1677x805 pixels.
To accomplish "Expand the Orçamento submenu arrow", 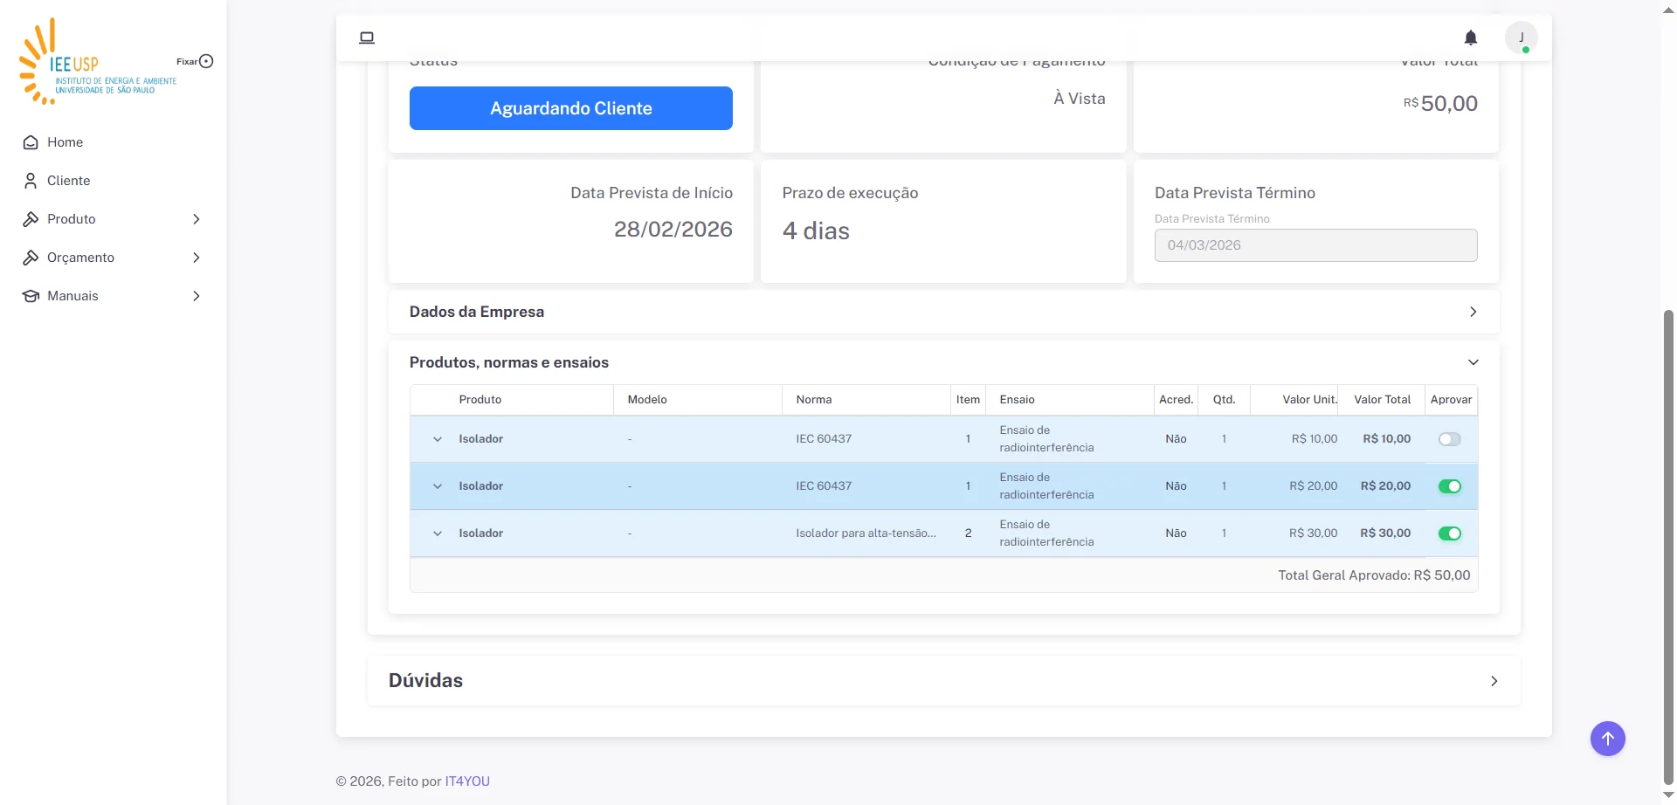I will (197, 258).
